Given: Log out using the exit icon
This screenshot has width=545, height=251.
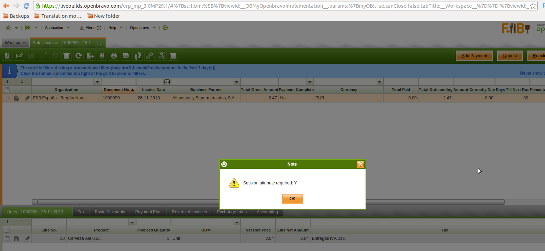Looking at the screenshot, I should click(166, 28).
